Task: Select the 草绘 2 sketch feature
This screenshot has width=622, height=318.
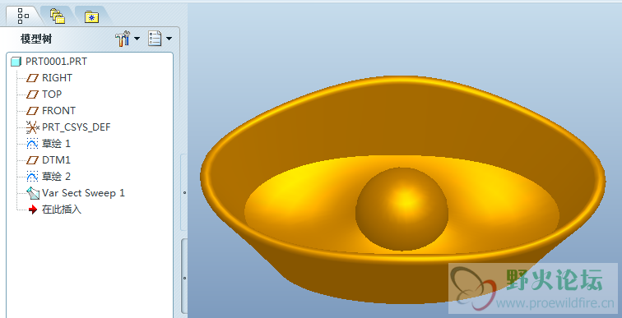Action: tap(56, 176)
